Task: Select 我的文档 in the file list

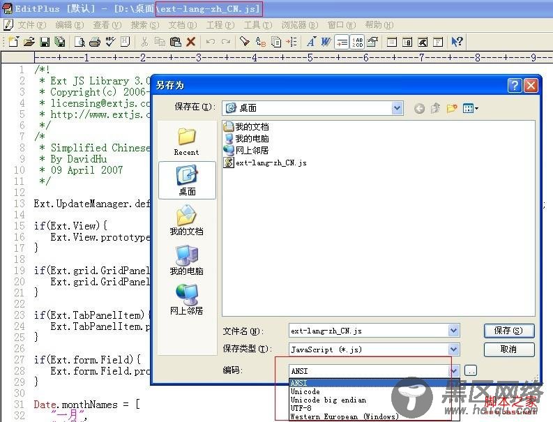Action: click(247, 126)
